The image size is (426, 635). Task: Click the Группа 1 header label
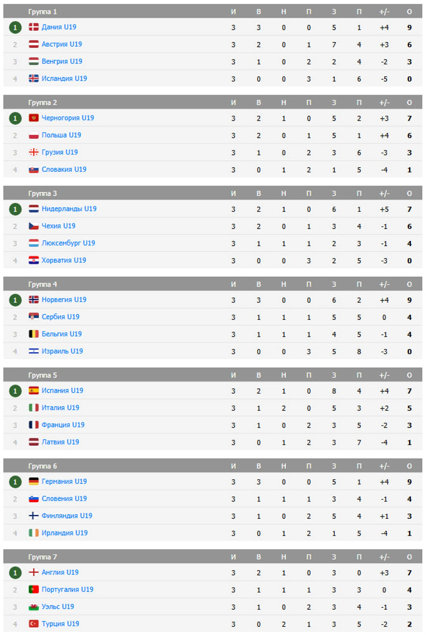tap(42, 12)
